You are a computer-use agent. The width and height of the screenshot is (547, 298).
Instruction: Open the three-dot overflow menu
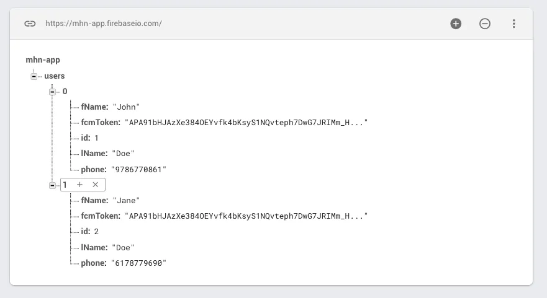click(x=514, y=24)
